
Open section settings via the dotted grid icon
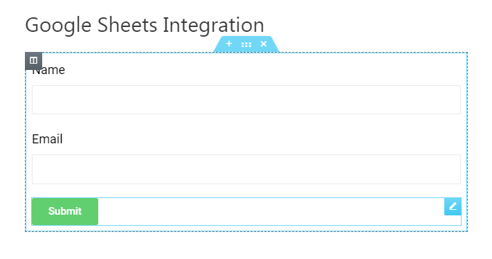tap(246, 44)
